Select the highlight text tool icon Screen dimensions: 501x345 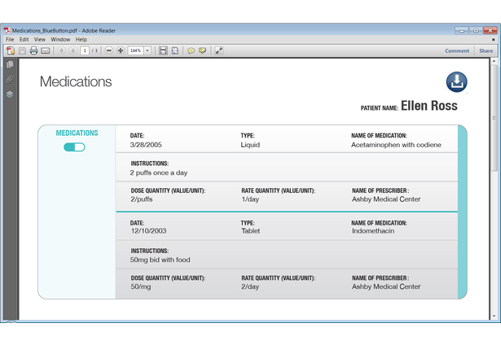click(202, 50)
